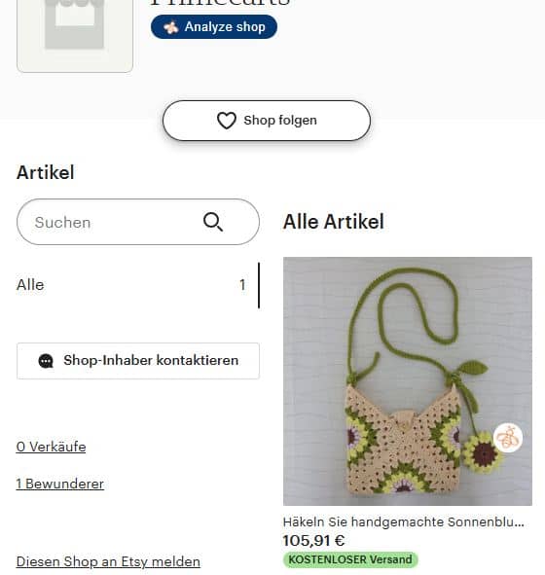Click the KOSTENLOSER Versand badge
The height and width of the screenshot is (575, 545).
350,559
